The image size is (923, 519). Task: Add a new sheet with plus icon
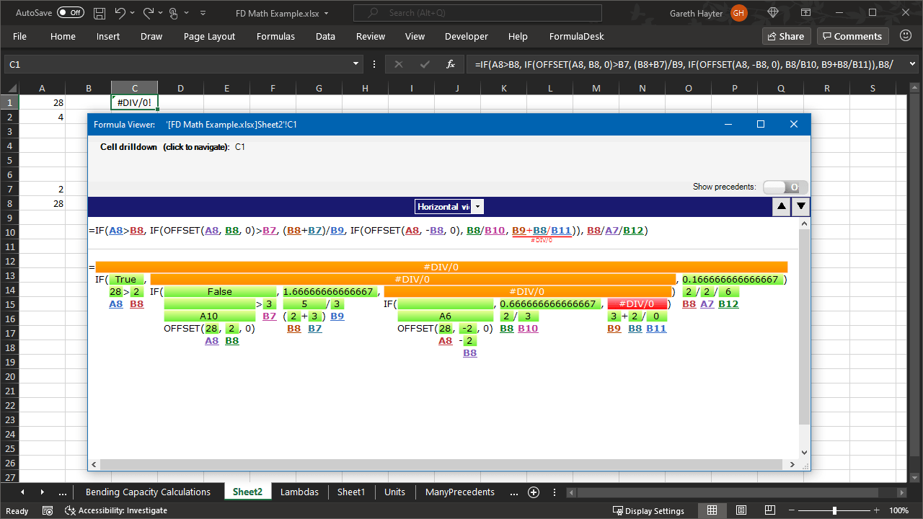[x=534, y=492]
